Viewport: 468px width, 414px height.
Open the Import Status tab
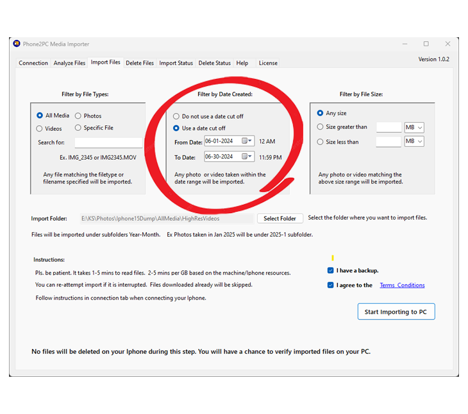(x=176, y=63)
